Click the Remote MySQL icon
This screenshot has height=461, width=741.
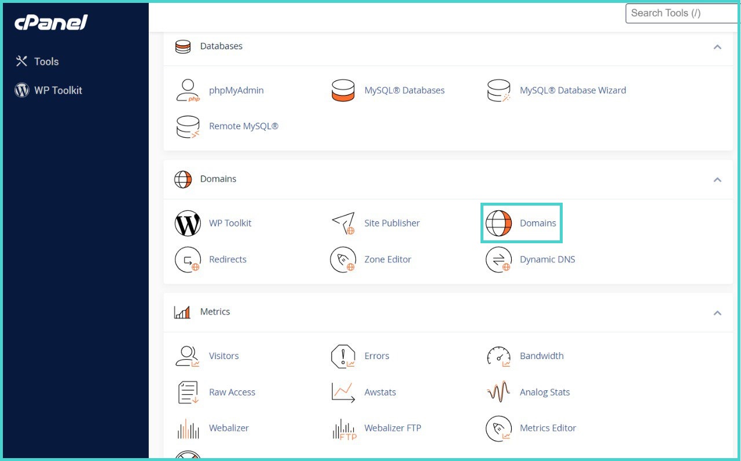pos(188,126)
